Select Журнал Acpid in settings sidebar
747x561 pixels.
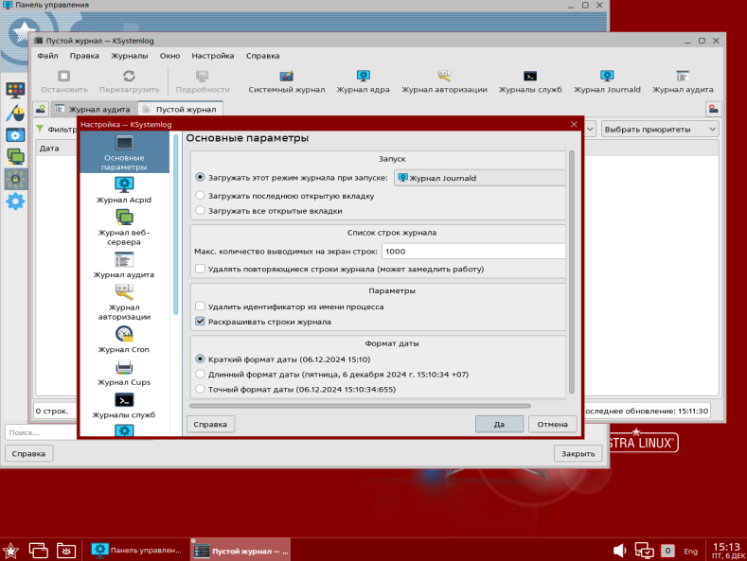124,190
